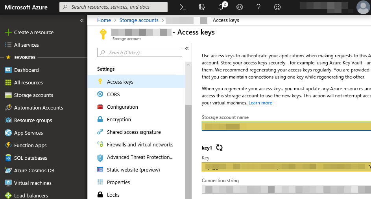Image resolution: width=371 pixels, height=199 pixels.
Task: Open the help question mark menu
Action: tap(258, 7)
